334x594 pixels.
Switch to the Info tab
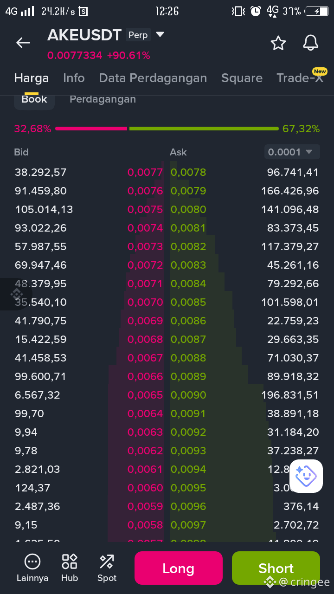click(74, 78)
